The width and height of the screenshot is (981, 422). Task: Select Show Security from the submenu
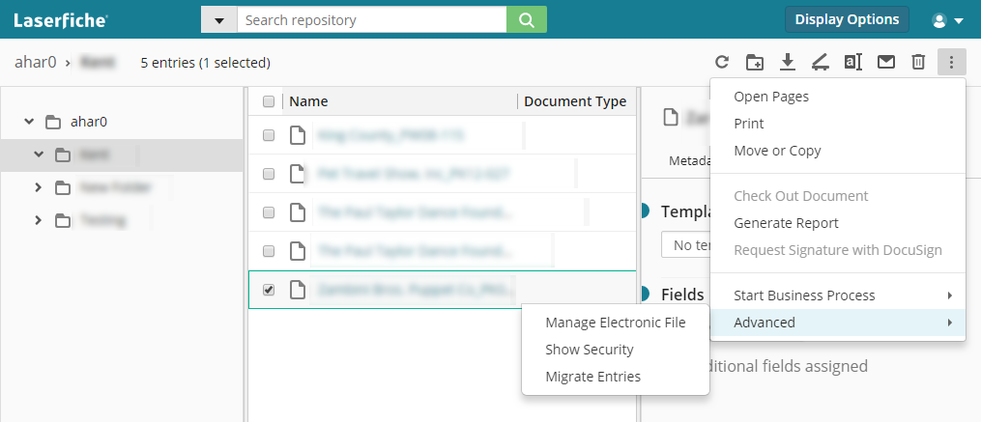point(590,350)
